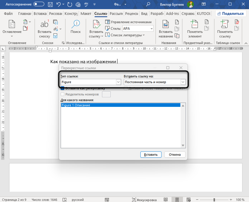This screenshot has width=249, height=202.
Task: Toggle the insert as hyperlink checkbox
Action: (63, 88)
